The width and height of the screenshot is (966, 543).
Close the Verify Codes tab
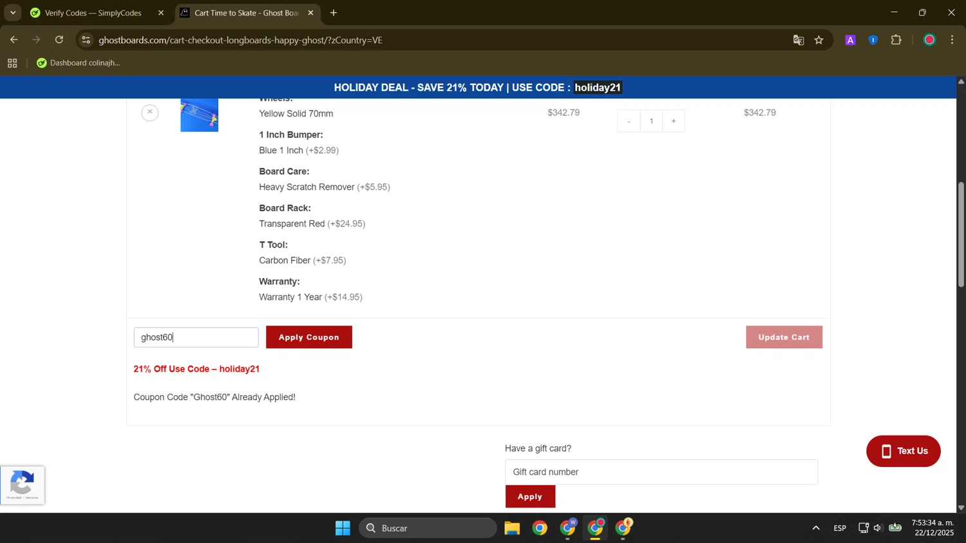[161, 13]
